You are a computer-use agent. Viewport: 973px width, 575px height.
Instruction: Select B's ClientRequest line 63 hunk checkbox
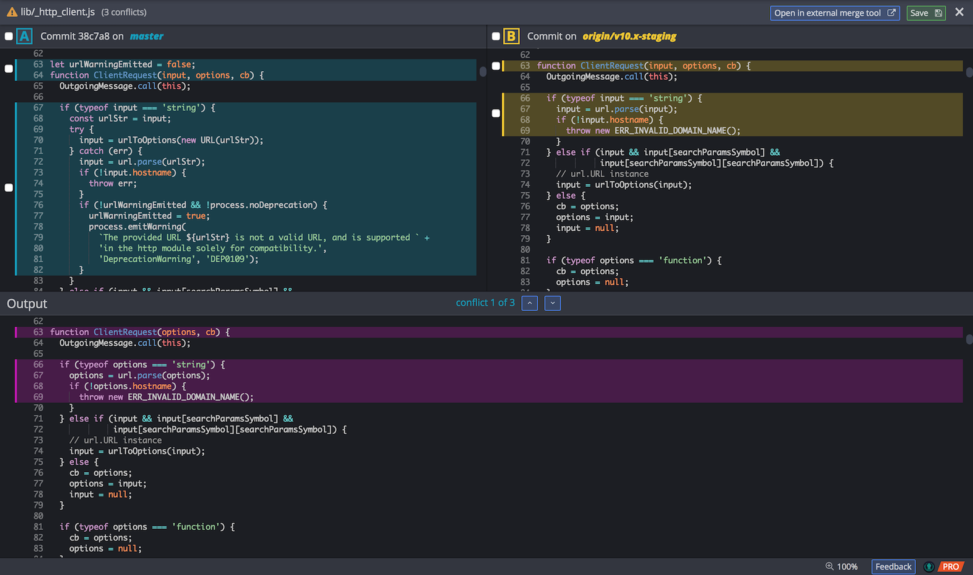tap(496, 66)
